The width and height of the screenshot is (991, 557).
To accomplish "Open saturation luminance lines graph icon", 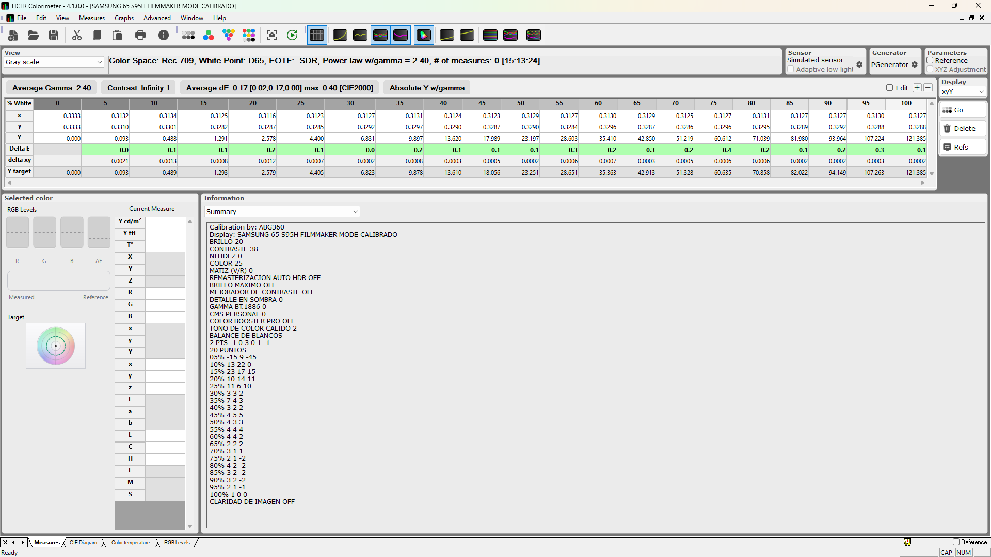I will pyautogui.click(x=490, y=35).
